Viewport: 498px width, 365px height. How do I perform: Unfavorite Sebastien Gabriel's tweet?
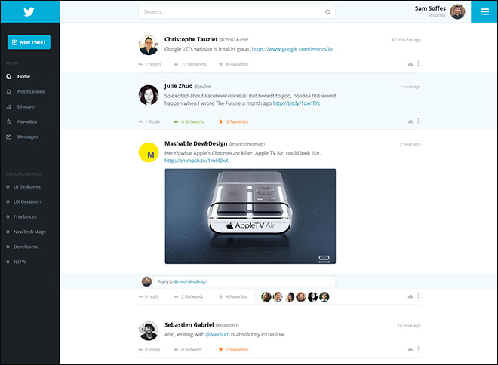pos(220,350)
